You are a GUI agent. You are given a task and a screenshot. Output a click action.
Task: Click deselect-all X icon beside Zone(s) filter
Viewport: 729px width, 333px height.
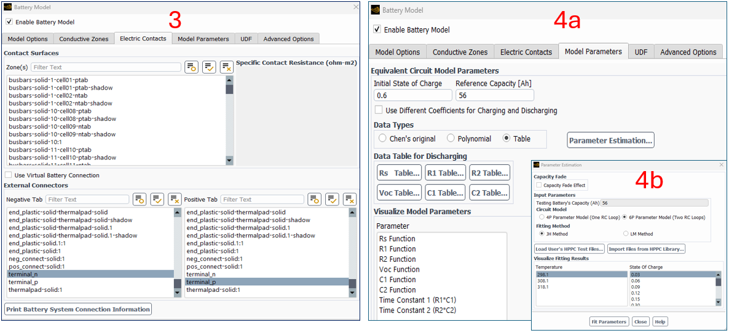click(x=226, y=67)
